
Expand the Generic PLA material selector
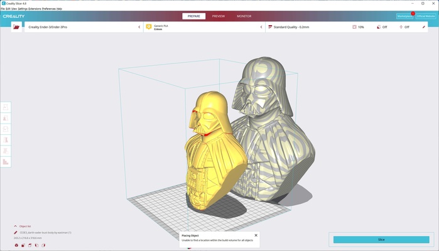pyautogui.click(x=204, y=27)
